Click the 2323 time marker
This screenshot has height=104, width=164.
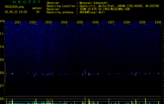pyautogui.click(x=48, y=22)
